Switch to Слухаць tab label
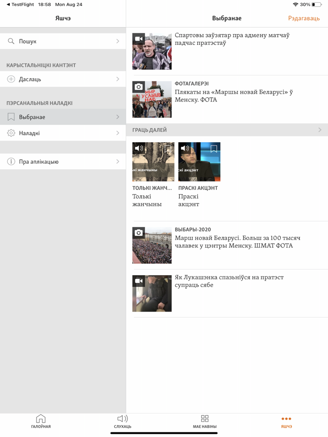Viewport: 328px width, 437px height. tap(123, 426)
